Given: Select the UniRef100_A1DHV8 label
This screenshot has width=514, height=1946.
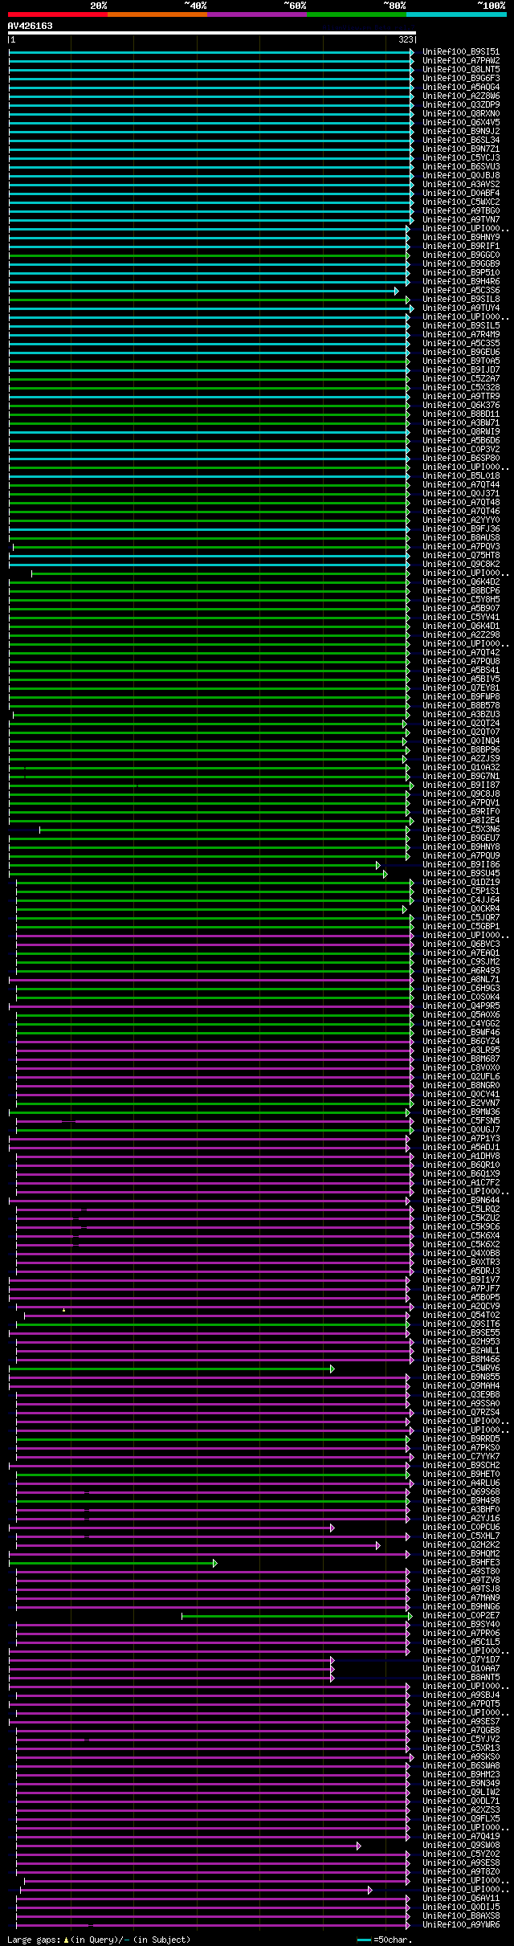Looking at the screenshot, I should pos(461,1157).
